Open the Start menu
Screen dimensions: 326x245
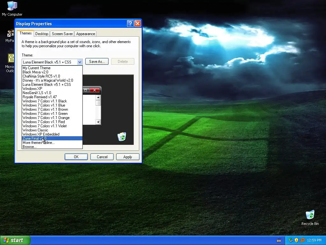15,240
